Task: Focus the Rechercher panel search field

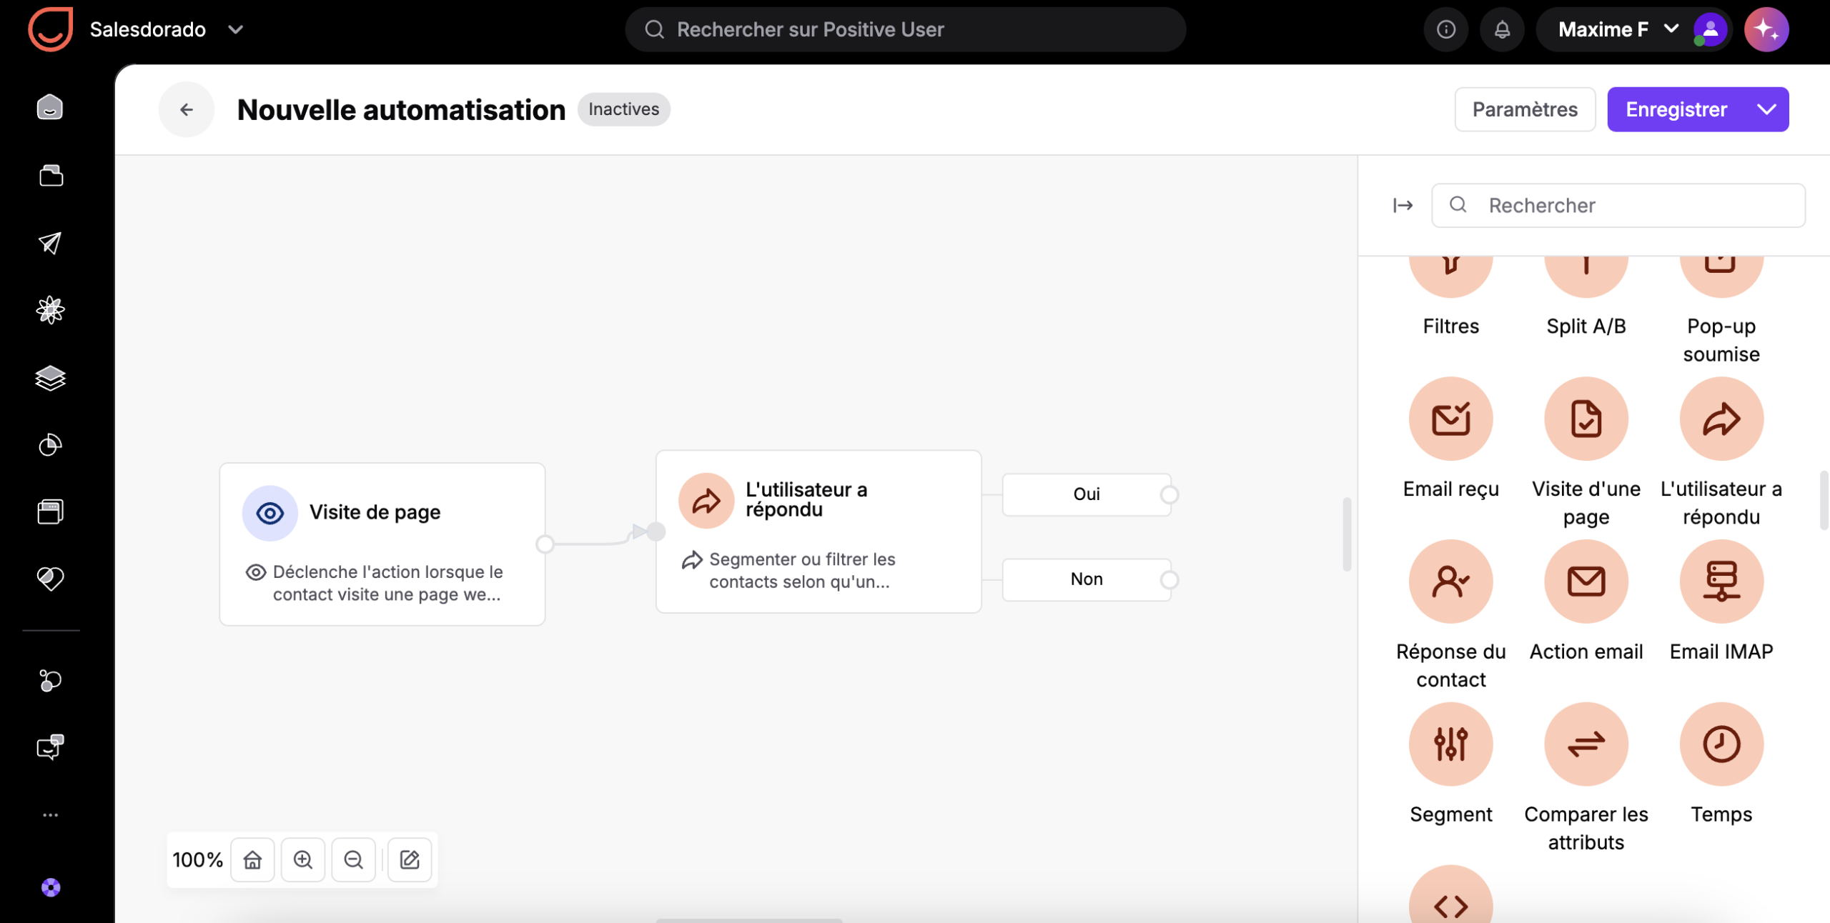Action: point(1618,206)
